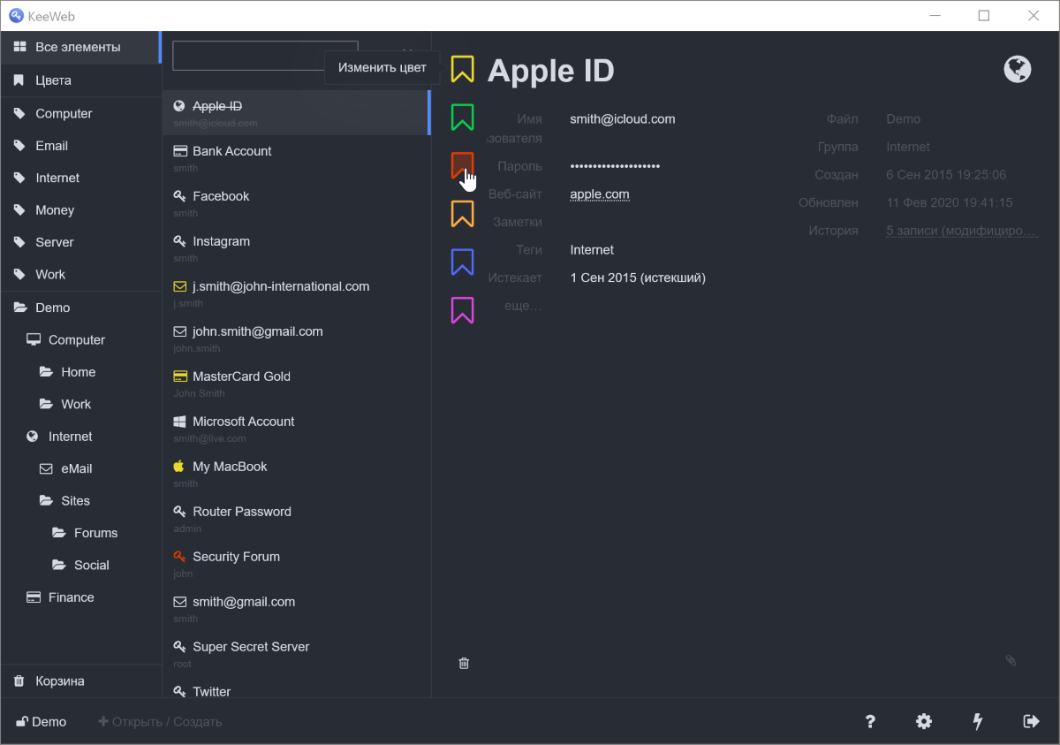
Task: Filter by Email tag
Action: pyautogui.click(x=80, y=146)
